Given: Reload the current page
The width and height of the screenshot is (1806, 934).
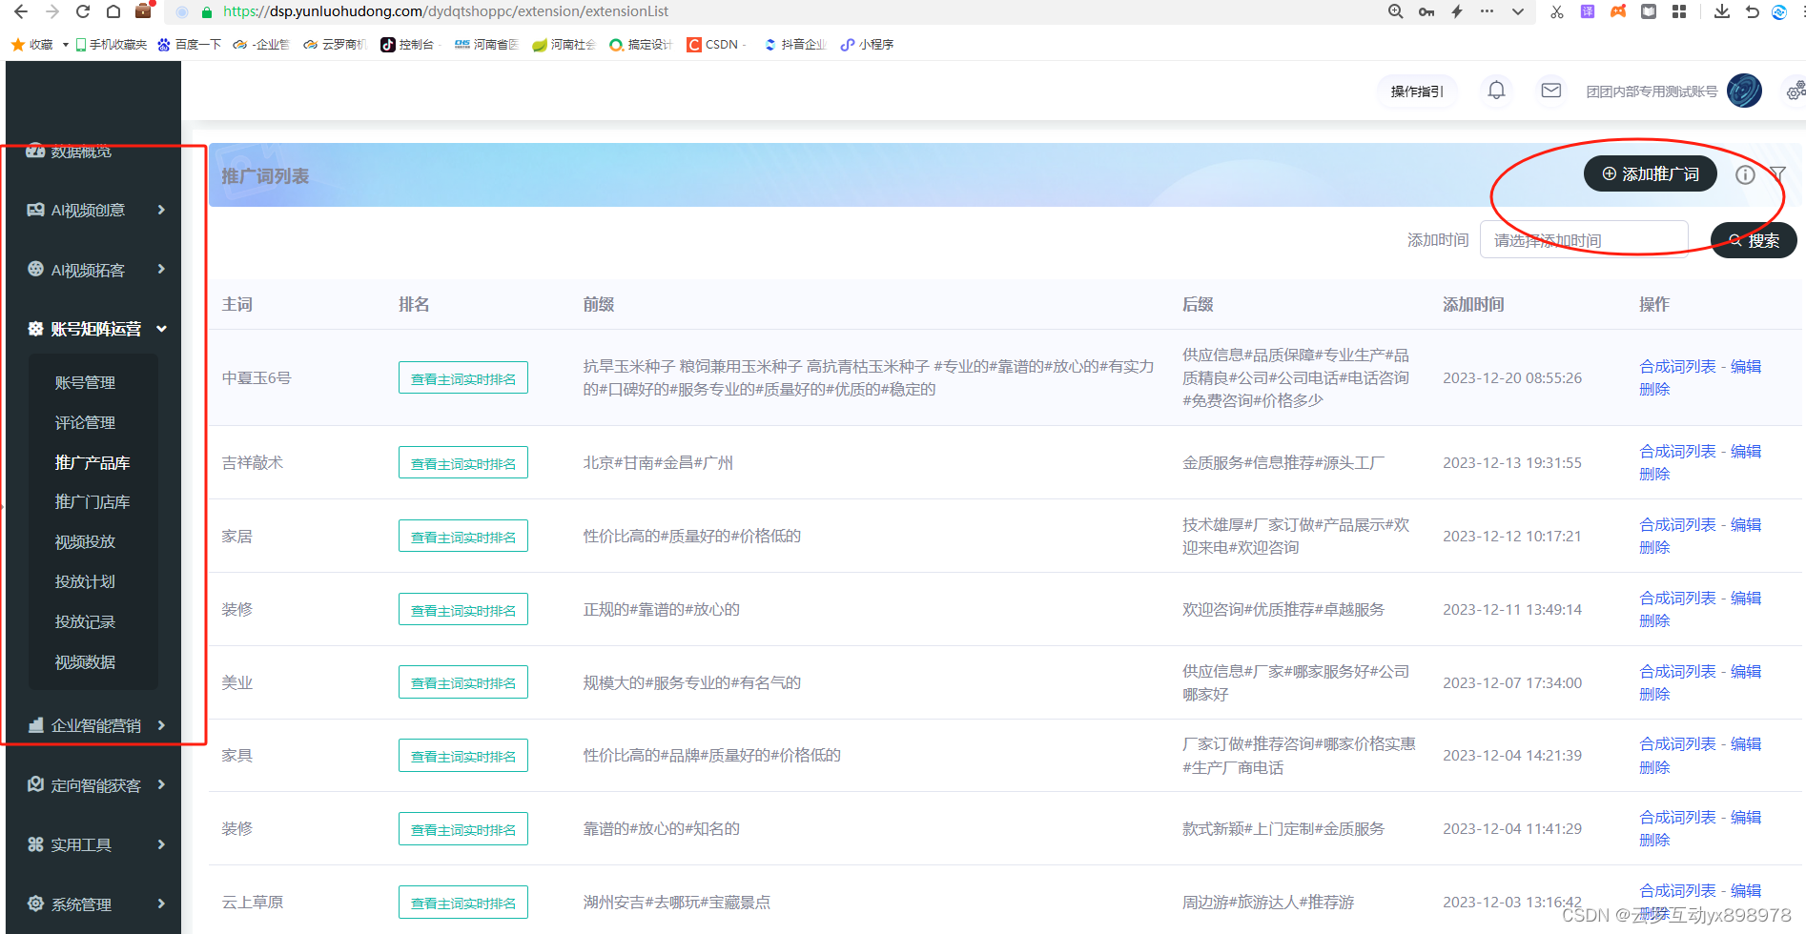Looking at the screenshot, I should click(83, 11).
